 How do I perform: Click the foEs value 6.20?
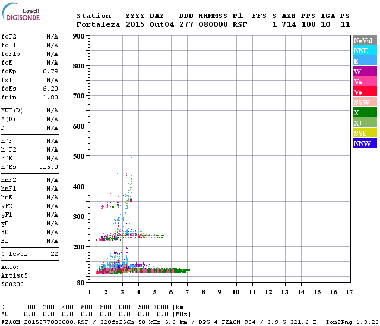(50, 89)
